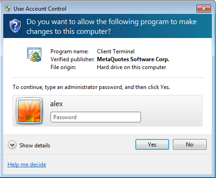
Task: Click the Hard drive on this computer text
Action: (x=131, y=67)
